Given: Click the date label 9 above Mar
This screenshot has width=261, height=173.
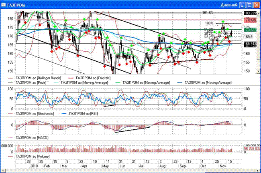Looking at the screenshot, I should point(67,161).
